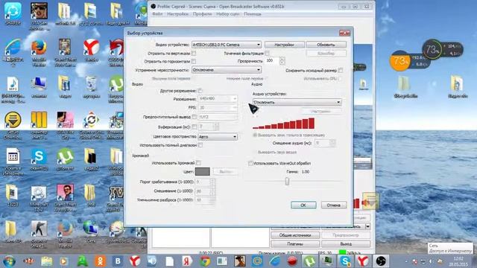477x268 pixels.
Task: Enable 'Буферизация (мс)' checkbox
Action: pyautogui.click(x=194, y=127)
